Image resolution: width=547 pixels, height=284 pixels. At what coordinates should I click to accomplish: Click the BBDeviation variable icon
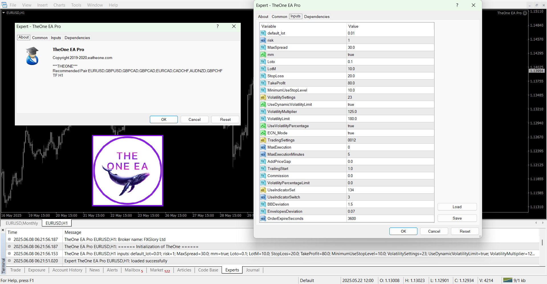[263, 204]
